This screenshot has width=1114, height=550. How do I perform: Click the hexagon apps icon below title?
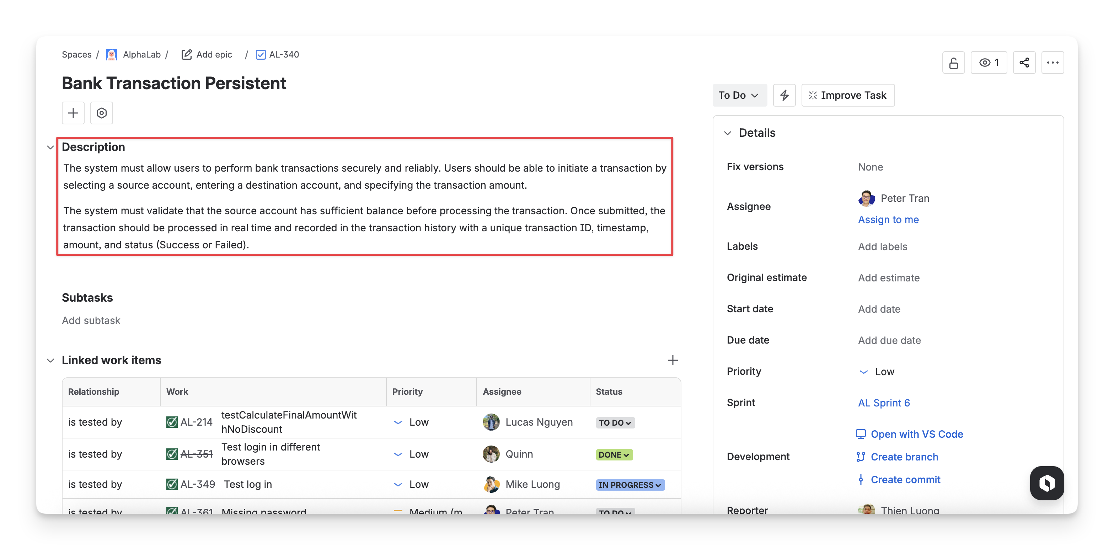[x=102, y=113]
